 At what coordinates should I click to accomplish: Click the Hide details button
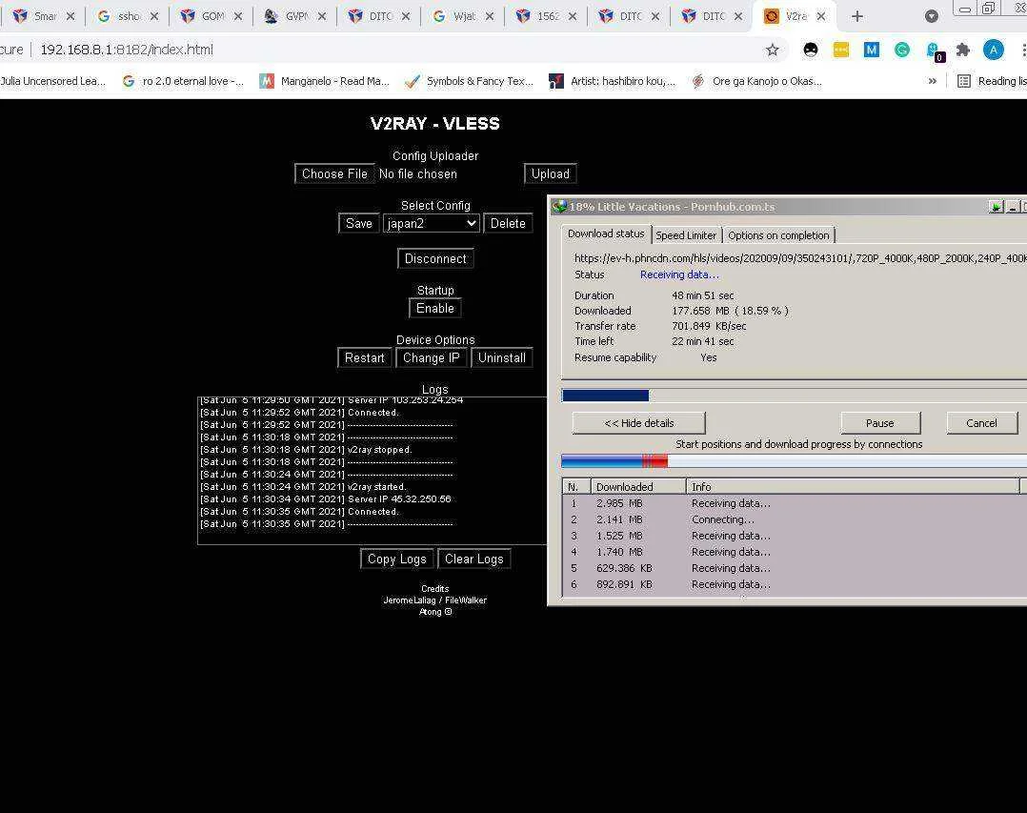point(638,423)
